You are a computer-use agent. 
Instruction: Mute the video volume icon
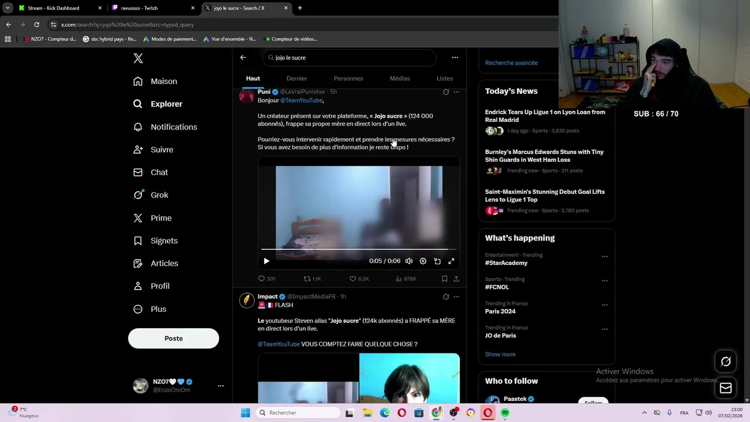[x=409, y=261]
